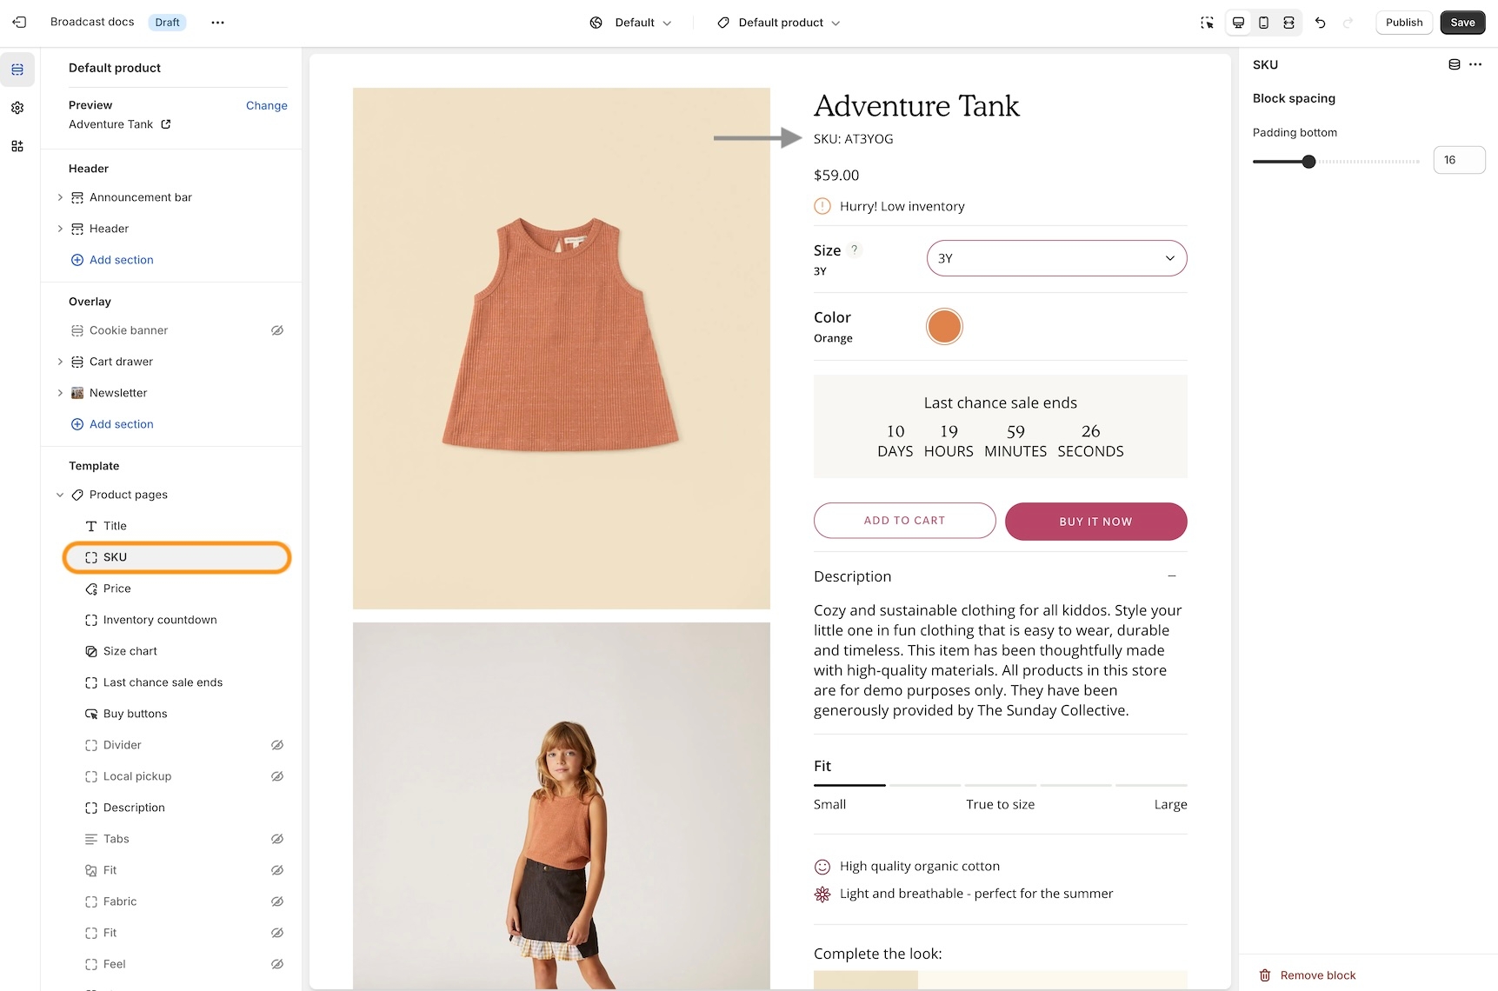The width and height of the screenshot is (1498, 991).
Task: Click the Change preview link
Action: 266,105
